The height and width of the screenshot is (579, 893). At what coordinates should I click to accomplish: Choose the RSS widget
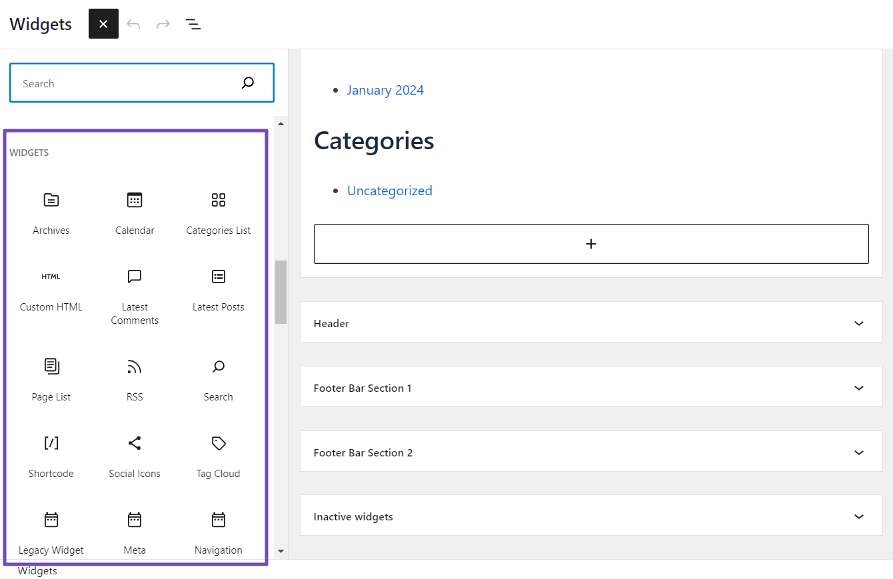(x=135, y=380)
